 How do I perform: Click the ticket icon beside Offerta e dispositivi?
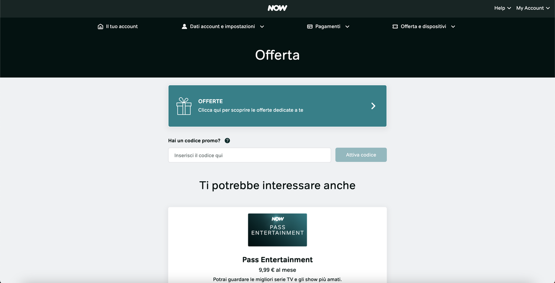tap(395, 26)
